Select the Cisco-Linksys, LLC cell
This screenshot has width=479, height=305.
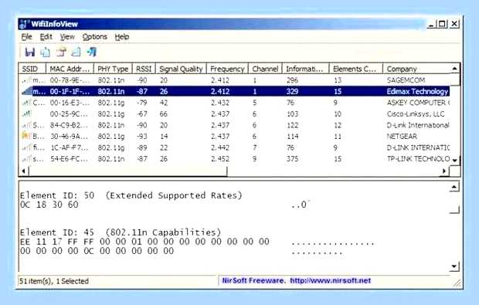416,114
